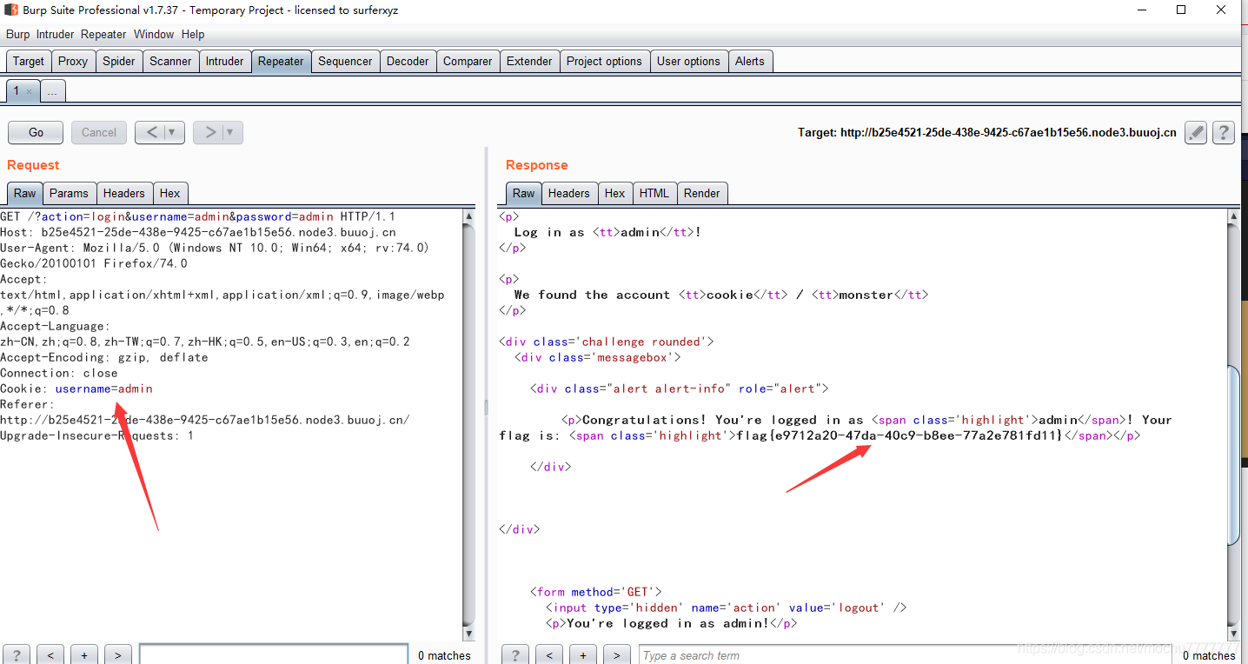The image size is (1248, 664).
Task: Navigate back to previous request in history
Action: point(151,132)
